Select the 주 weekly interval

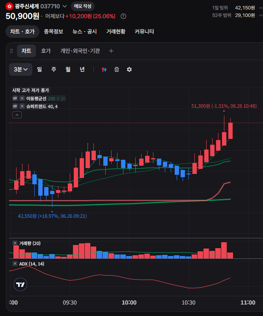pyautogui.click(x=54, y=69)
